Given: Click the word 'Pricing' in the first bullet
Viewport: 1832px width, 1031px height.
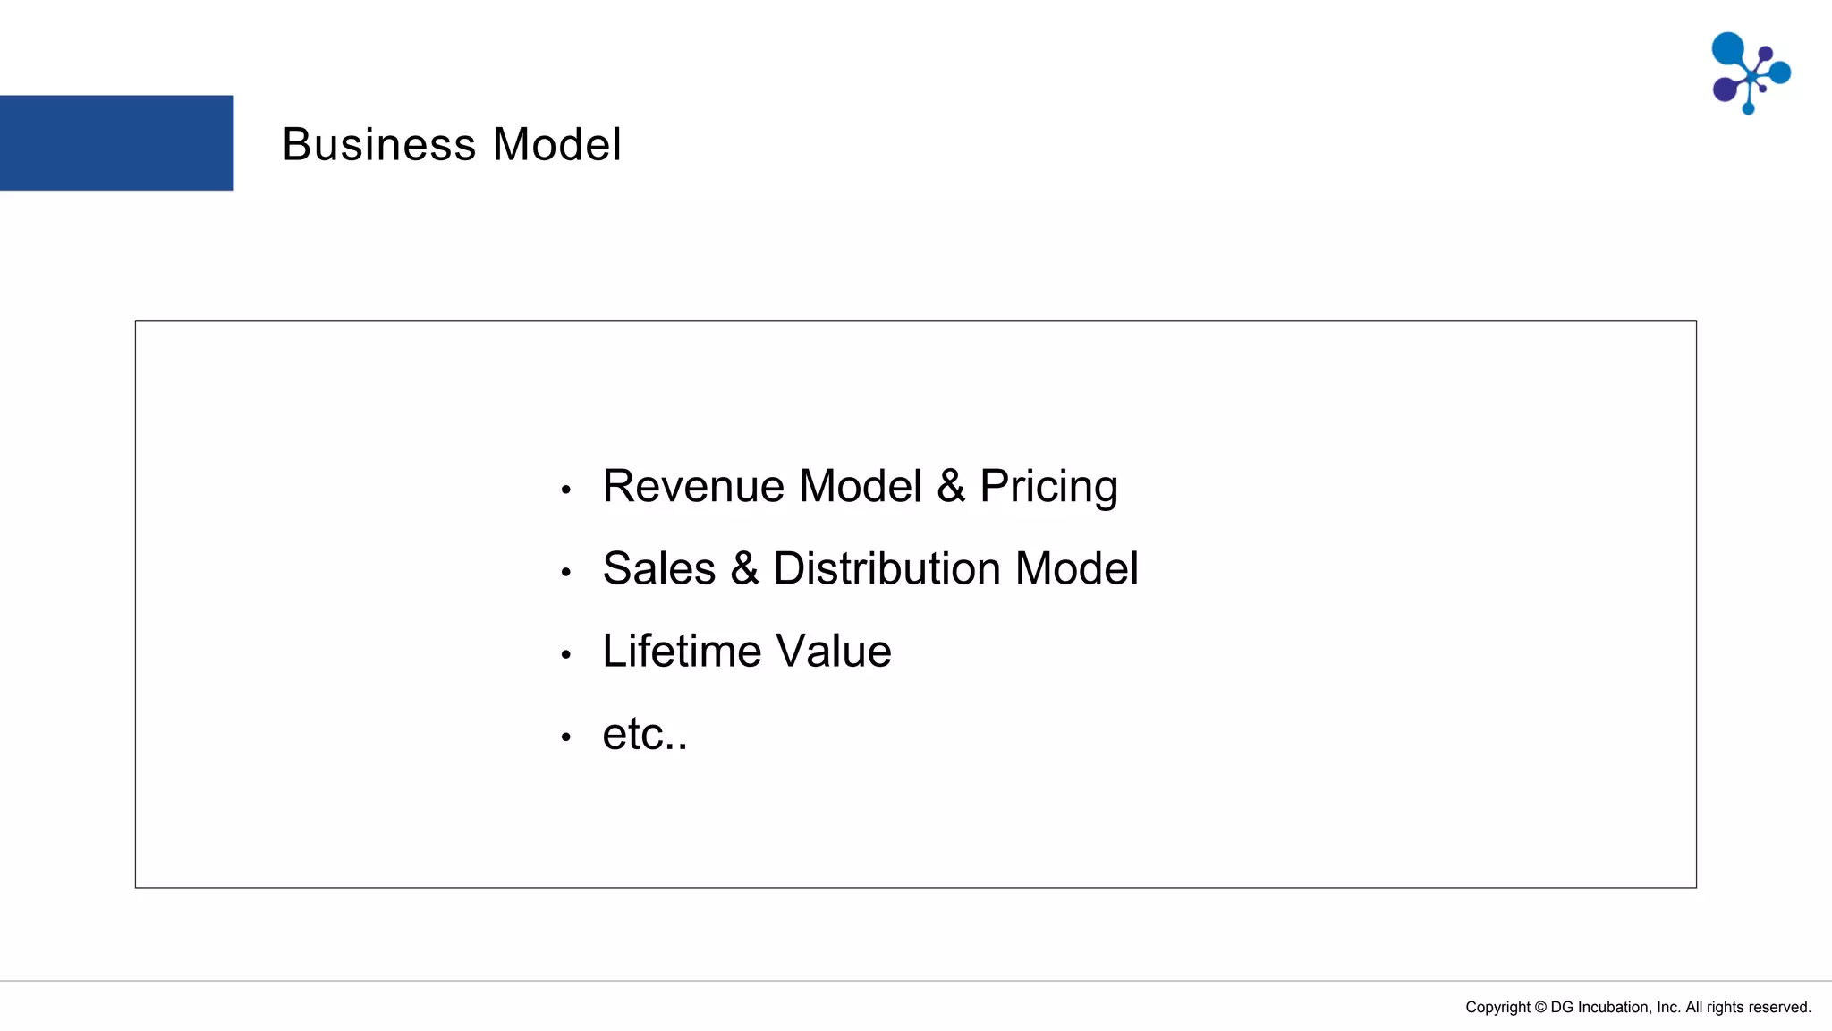Looking at the screenshot, I should pos(1048,486).
